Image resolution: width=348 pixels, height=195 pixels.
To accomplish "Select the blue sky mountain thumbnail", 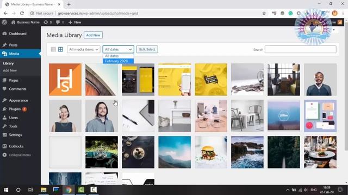I will (x=175, y=152).
